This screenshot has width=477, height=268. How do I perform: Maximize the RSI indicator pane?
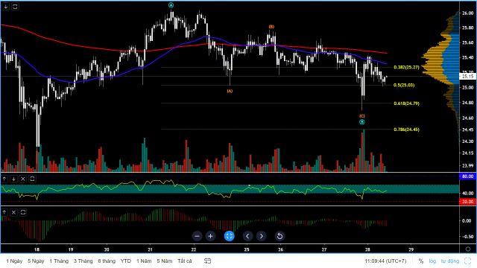32,179
